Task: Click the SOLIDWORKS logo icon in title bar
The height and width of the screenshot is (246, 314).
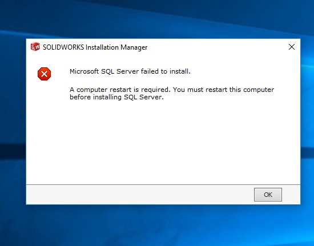Action: [x=35, y=47]
